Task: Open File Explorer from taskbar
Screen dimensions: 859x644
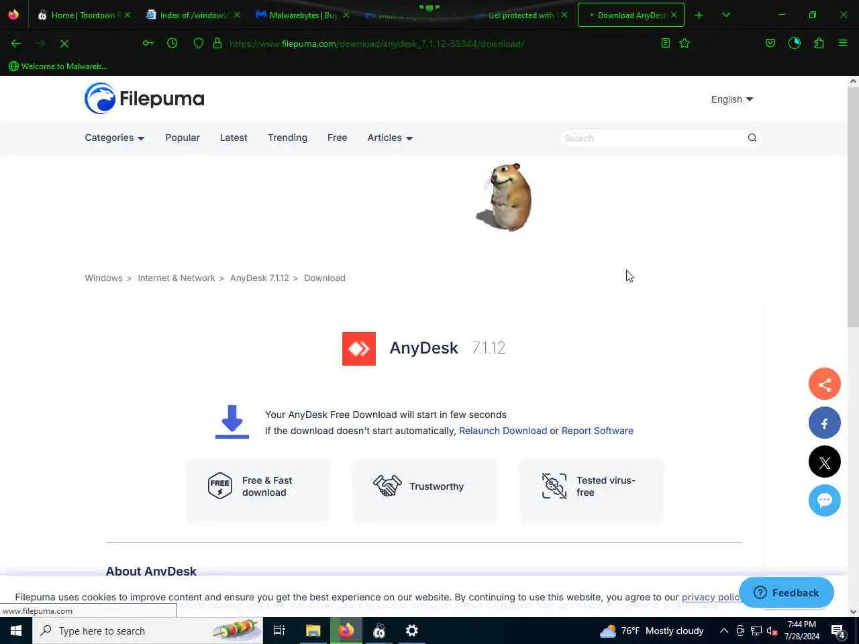Action: tap(313, 631)
